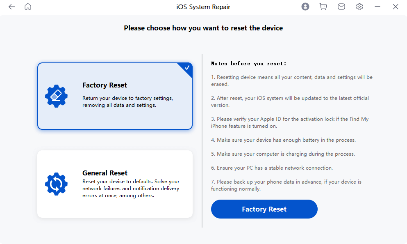This screenshot has width=407, height=244.
Task: Click note 7 about backing up phone data
Action: (286, 185)
